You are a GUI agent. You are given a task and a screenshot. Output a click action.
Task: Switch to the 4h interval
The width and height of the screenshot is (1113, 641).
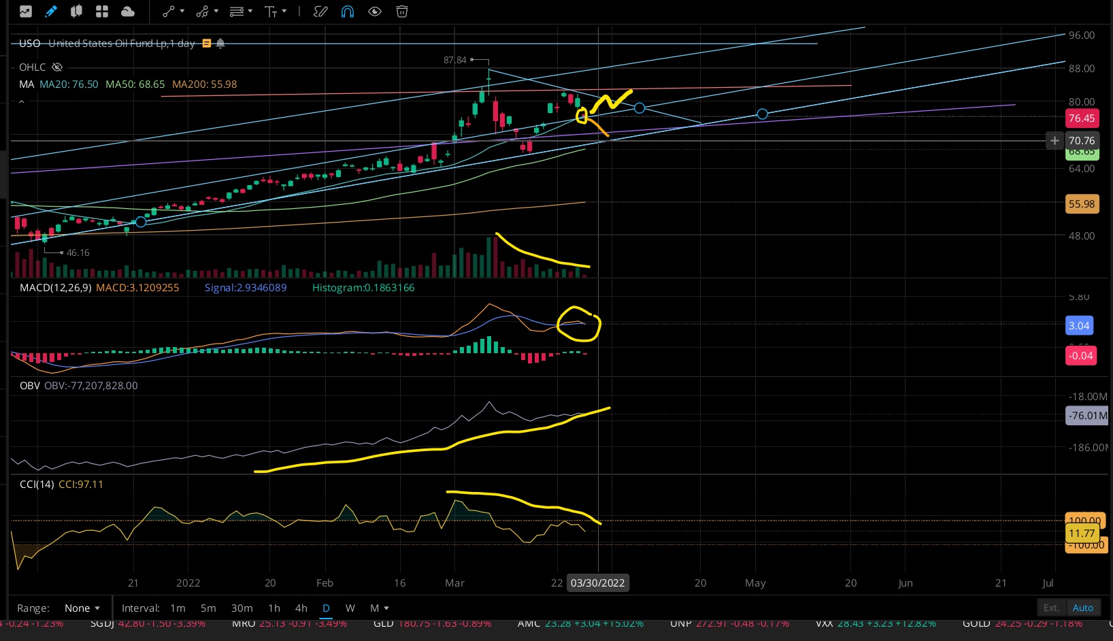[301, 608]
